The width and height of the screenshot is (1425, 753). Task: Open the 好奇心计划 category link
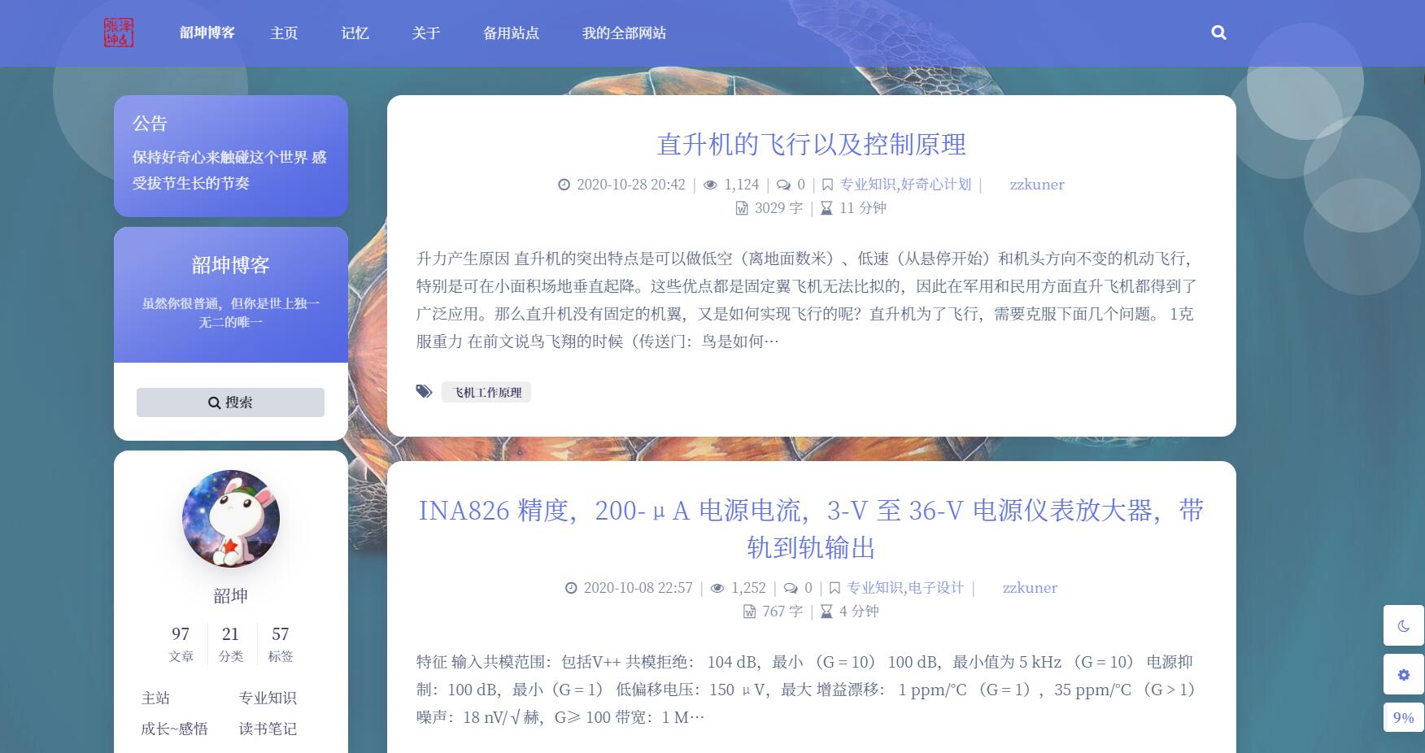(x=936, y=185)
